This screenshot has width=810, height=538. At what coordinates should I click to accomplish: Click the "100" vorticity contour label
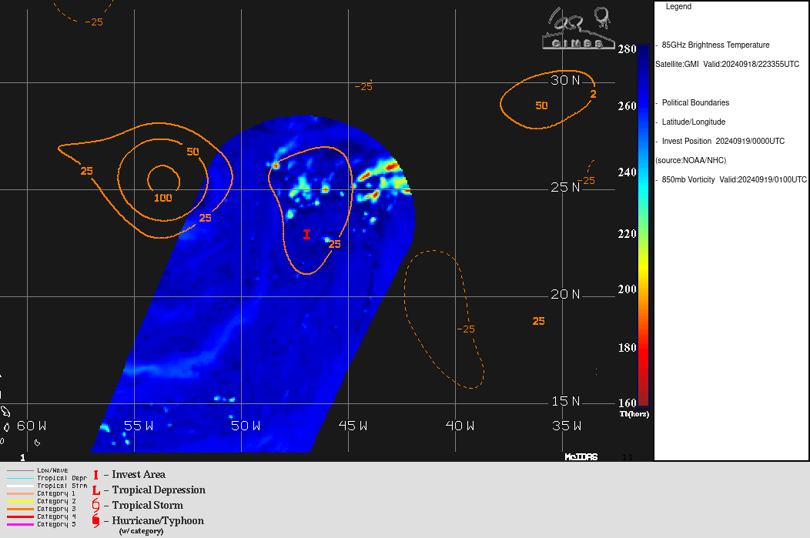(x=162, y=198)
